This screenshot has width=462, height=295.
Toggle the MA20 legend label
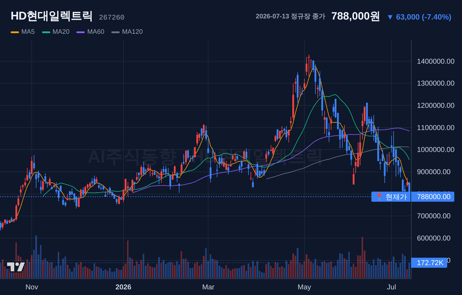click(61, 32)
